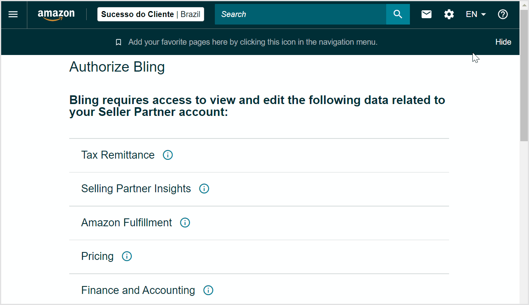Show info for Finance and Accounting
The width and height of the screenshot is (529, 305).
[208, 290]
